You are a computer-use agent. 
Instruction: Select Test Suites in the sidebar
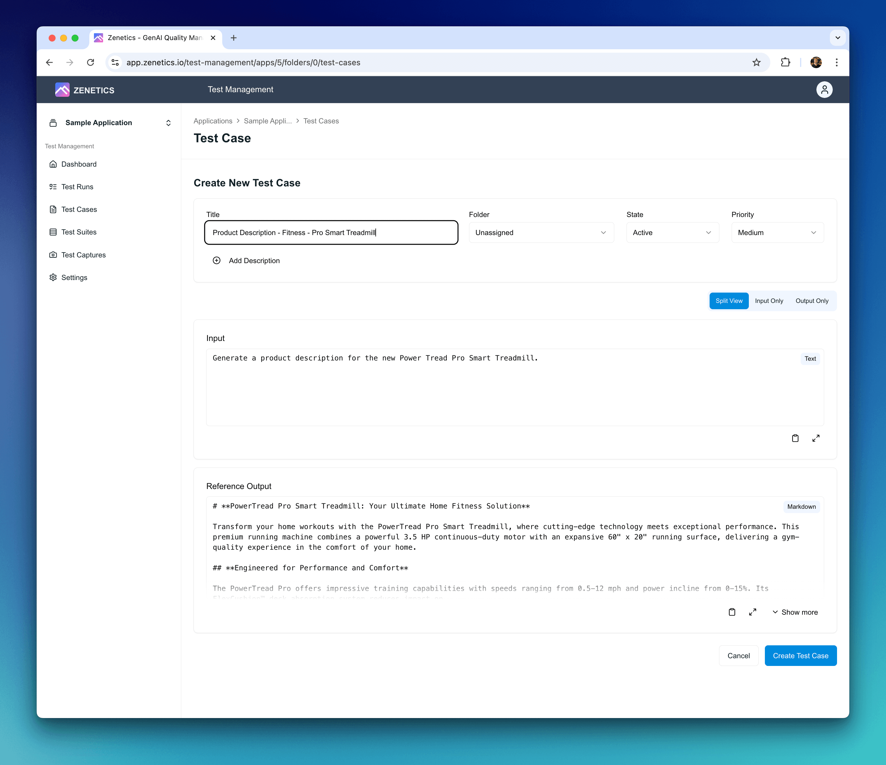point(79,232)
